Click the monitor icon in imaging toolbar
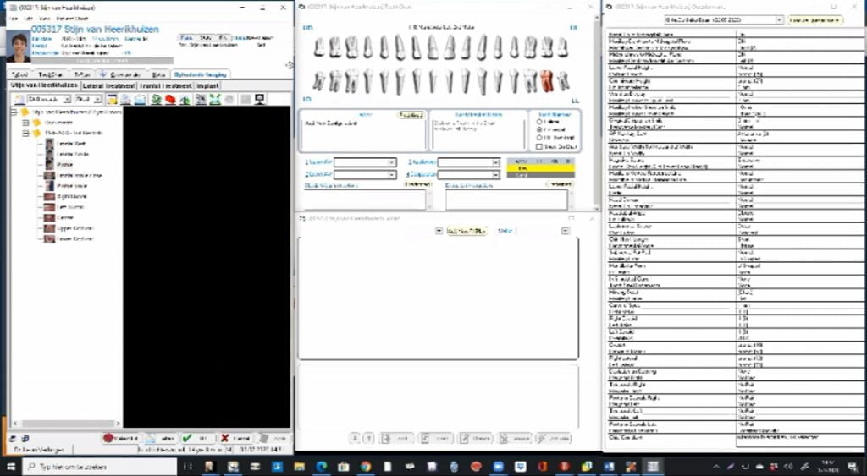Screen dimensions: 867x476 257,100
